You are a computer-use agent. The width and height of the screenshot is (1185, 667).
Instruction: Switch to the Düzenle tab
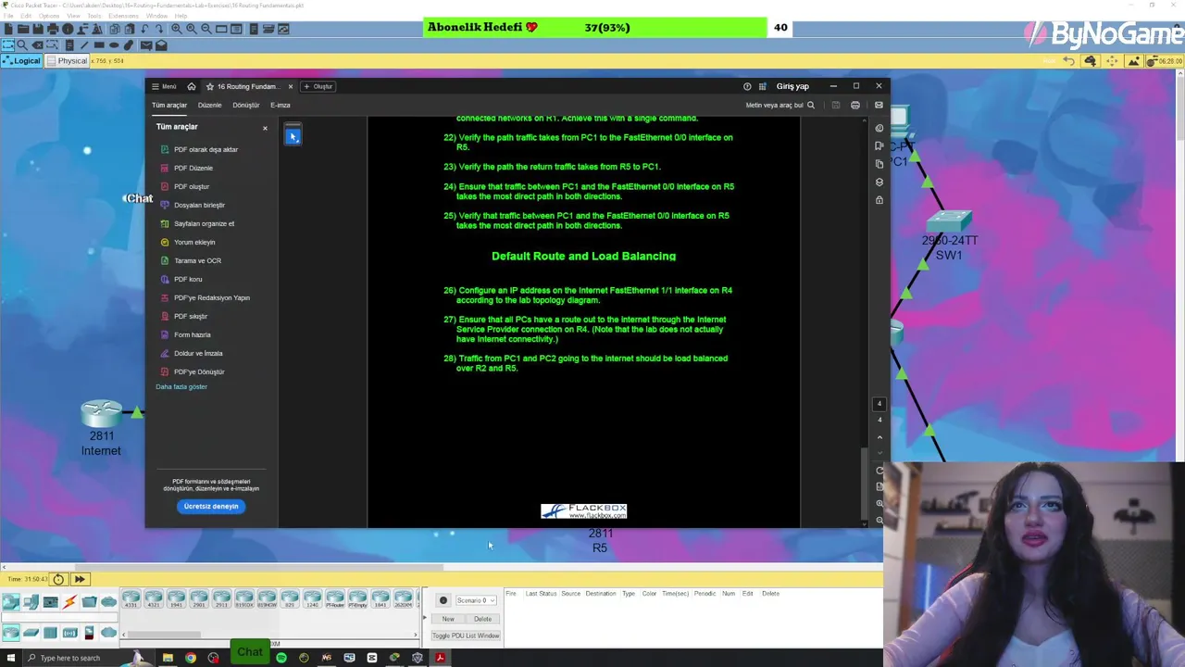click(x=210, y=106)
